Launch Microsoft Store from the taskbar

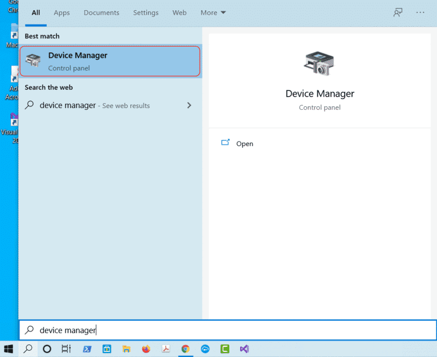coord(106,348)
